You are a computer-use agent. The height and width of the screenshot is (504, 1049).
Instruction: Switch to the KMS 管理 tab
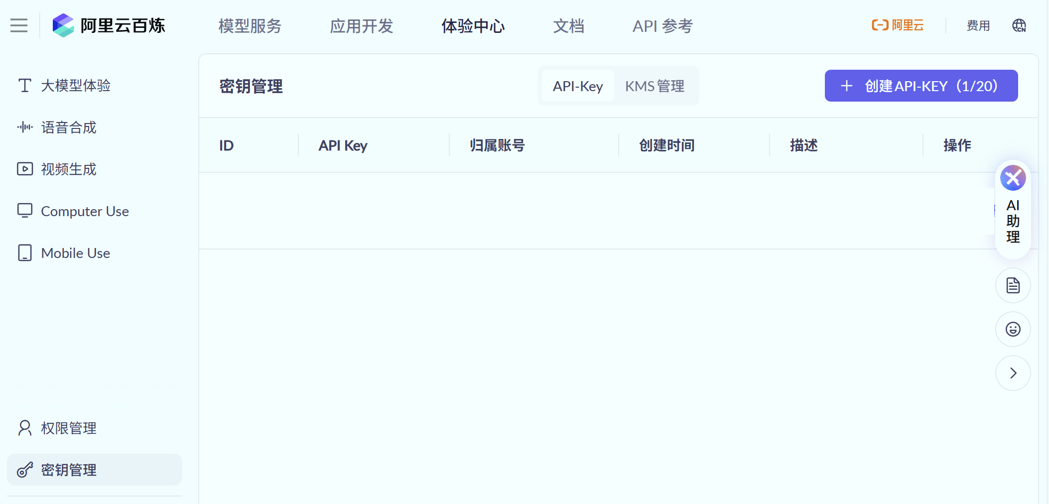(x=655, y=86)
